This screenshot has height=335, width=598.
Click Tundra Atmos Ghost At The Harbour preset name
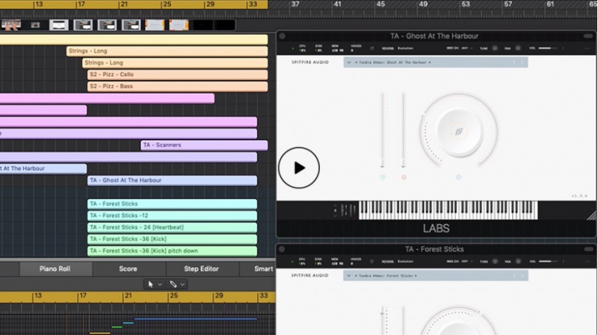[x=393, y=63]
